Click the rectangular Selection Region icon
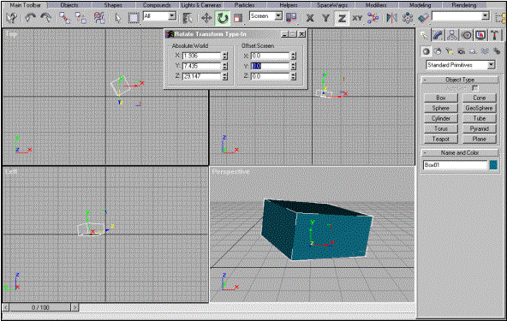The image size is (507, 321). click(x=134, y=18)
